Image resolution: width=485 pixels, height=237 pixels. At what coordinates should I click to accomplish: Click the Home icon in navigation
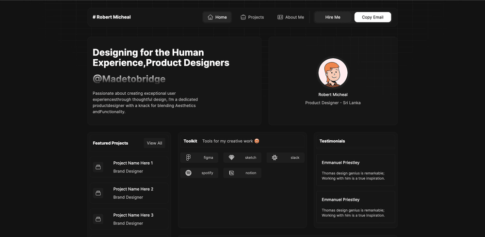tap(210, 17)
